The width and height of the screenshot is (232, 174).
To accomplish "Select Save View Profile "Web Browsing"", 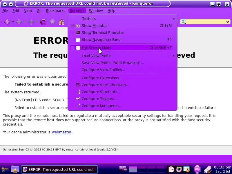I will [x=113, y=63].
